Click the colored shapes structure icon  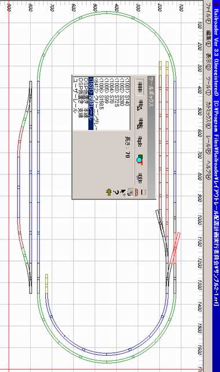[x=140, y=160]
